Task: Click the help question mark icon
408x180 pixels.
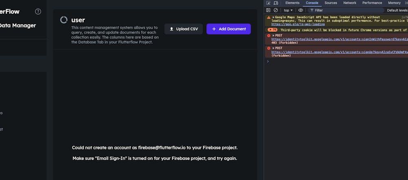Action: tap(38, 11)
